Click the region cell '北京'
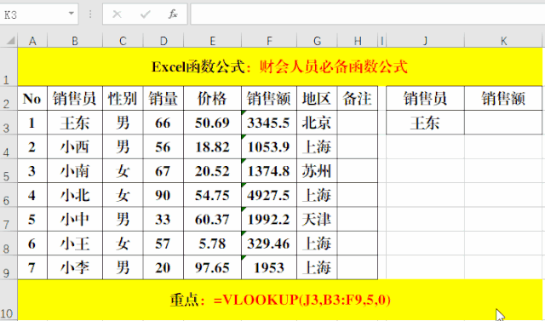This screenshot has width=545, height=321. pyautogui.click(x=317, y=123)
